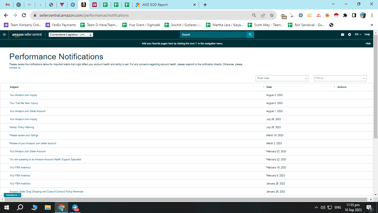
Task: Open the Windows Start menu
Action: pyautogui.click(x=7, y=207)
